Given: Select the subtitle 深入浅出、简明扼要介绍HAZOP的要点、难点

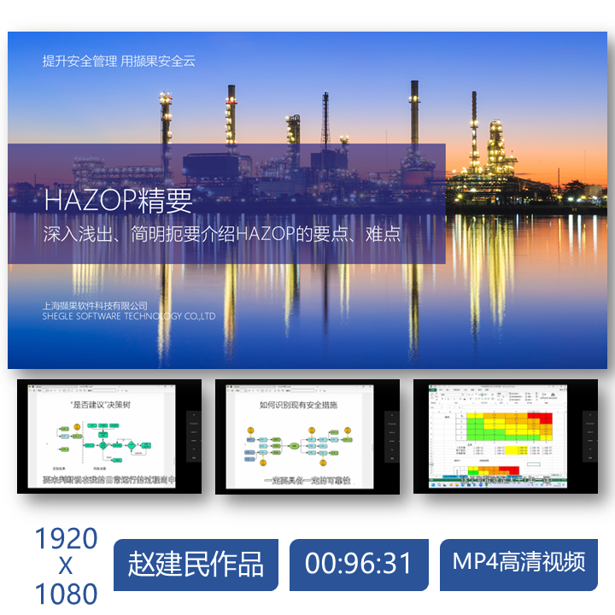Looking at the screenshot, I should point(221,234).
